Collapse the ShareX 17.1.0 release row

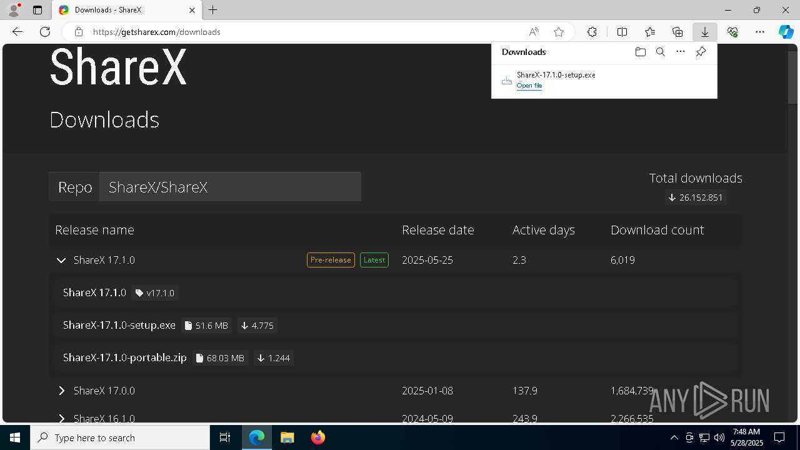tap(61, 261)
